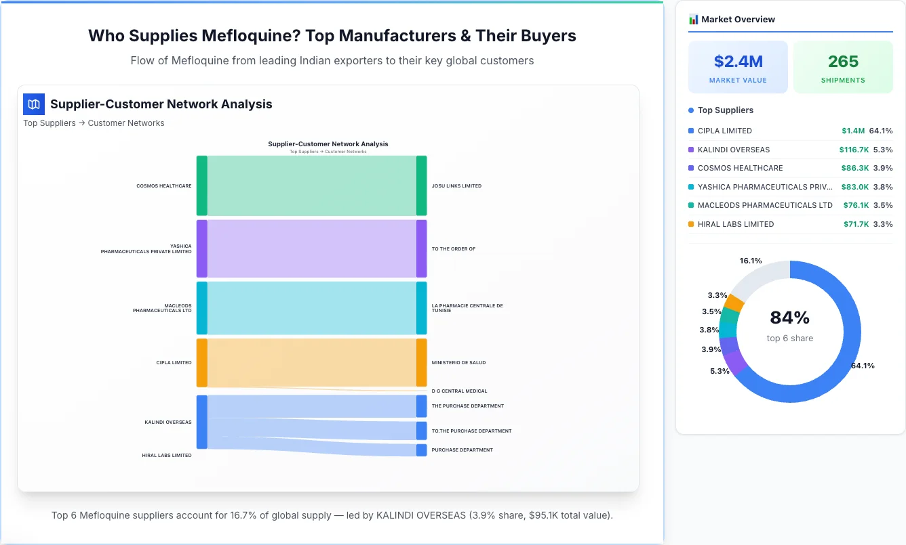
Task: Click the 16.1% label above the donut chart
Action: coord(749,260)
